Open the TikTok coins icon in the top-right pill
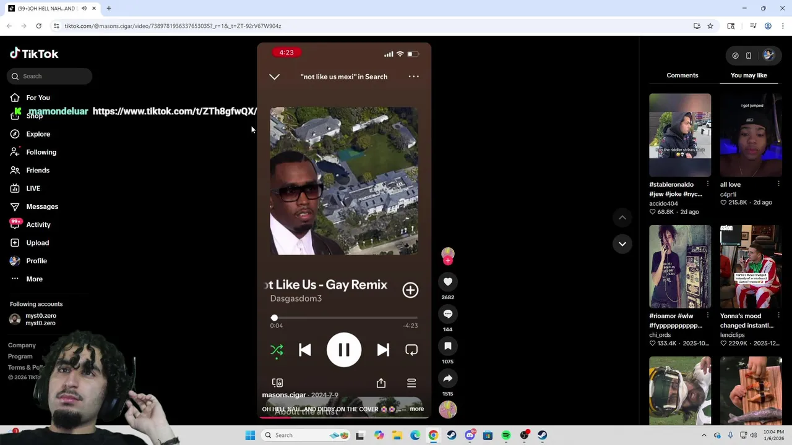The height and width of the screenshot is (445, 792). 735,56
